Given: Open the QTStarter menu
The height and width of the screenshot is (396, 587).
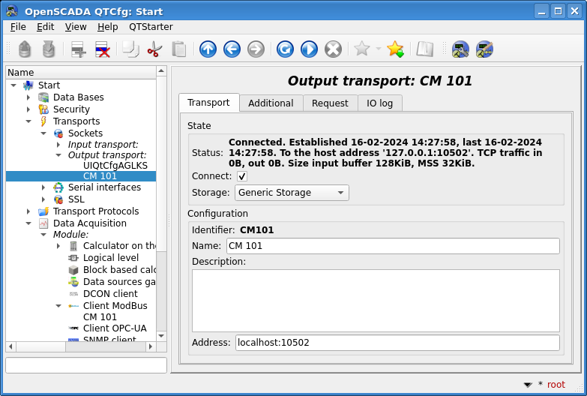Looking at the screenshot, I should pyautogui.click(x=151, y=26).
